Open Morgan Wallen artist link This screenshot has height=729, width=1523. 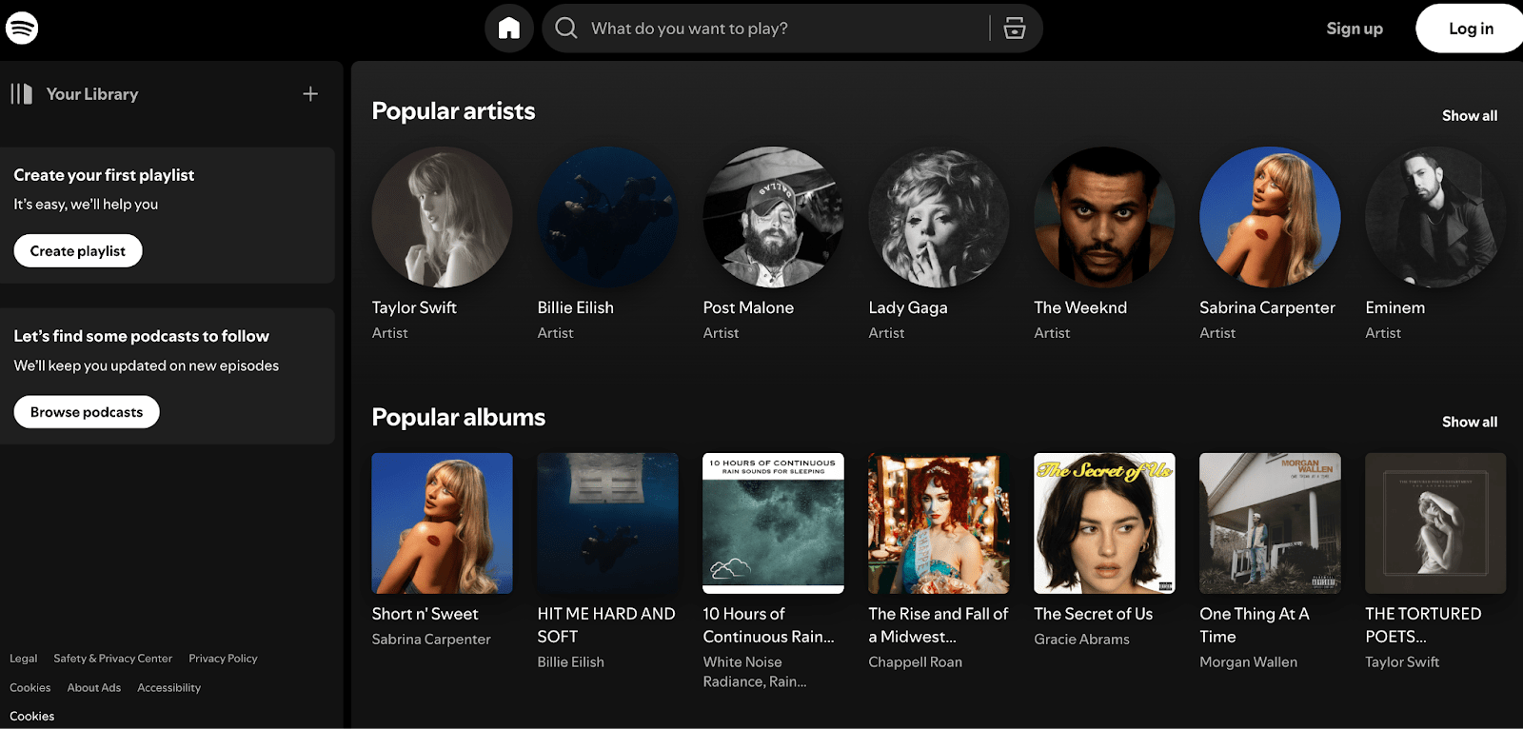(1248, 662)
